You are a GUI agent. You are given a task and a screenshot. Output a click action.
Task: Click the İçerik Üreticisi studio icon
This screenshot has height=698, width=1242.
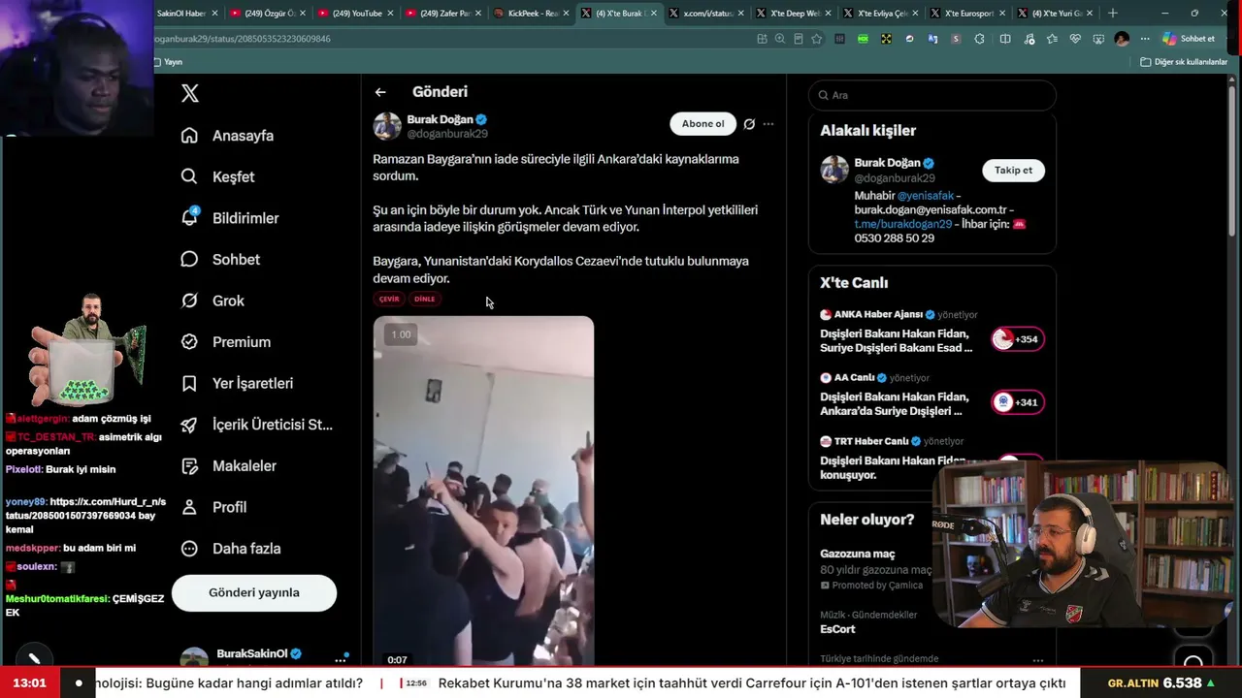click(x=189, y=425)
